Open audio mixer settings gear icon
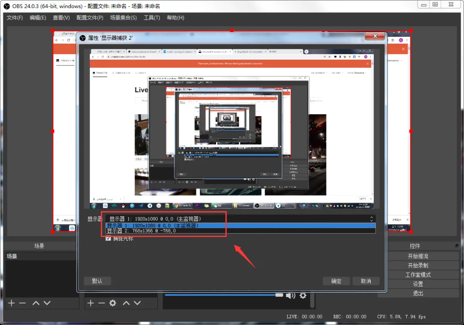Image resolution: width=464 pixels, height=325 pixels. (303, 296)
